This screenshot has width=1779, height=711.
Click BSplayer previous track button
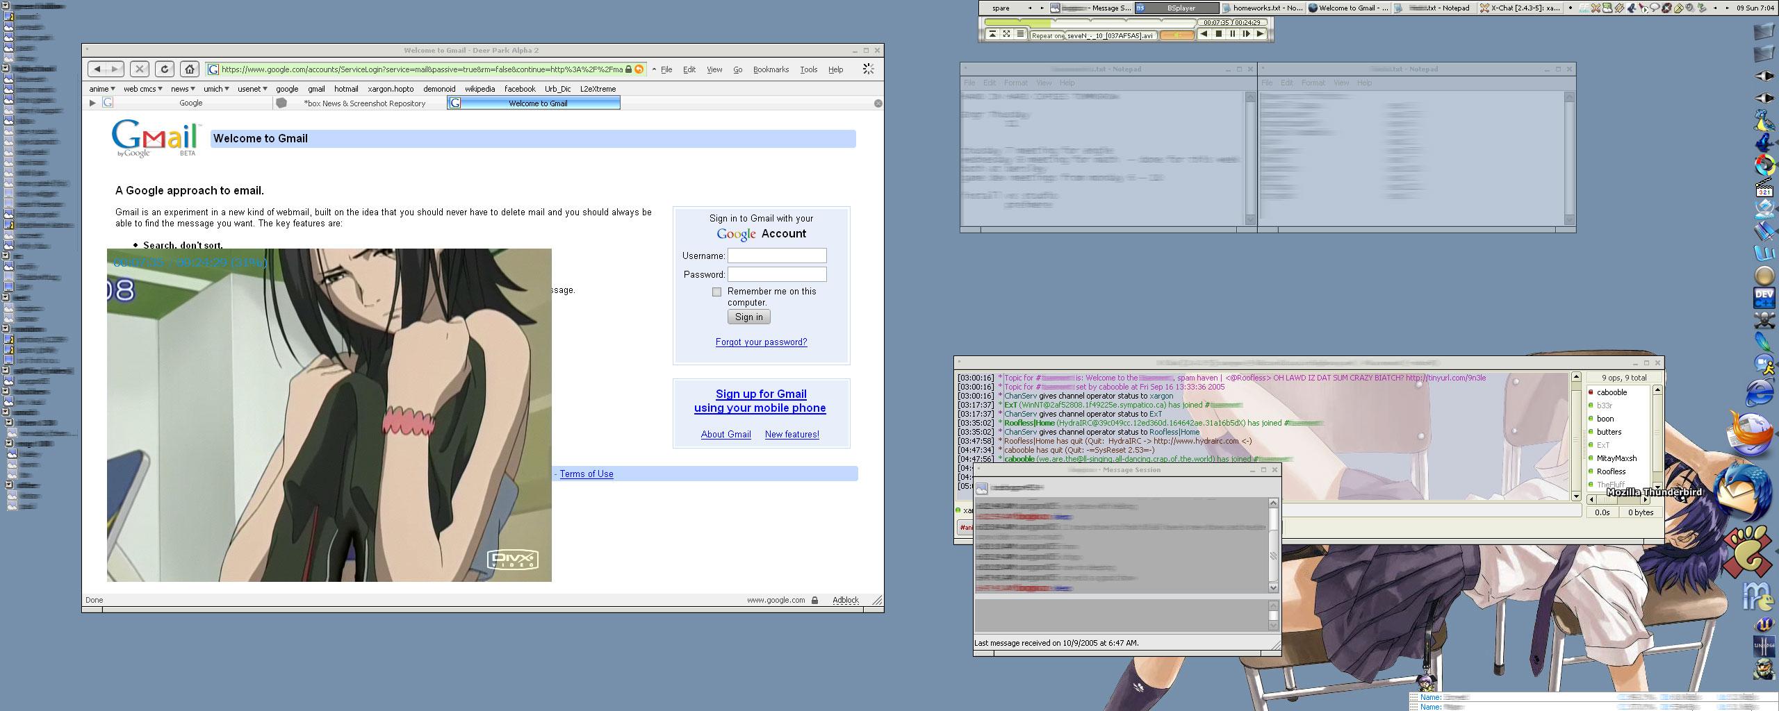(1204, 34)
